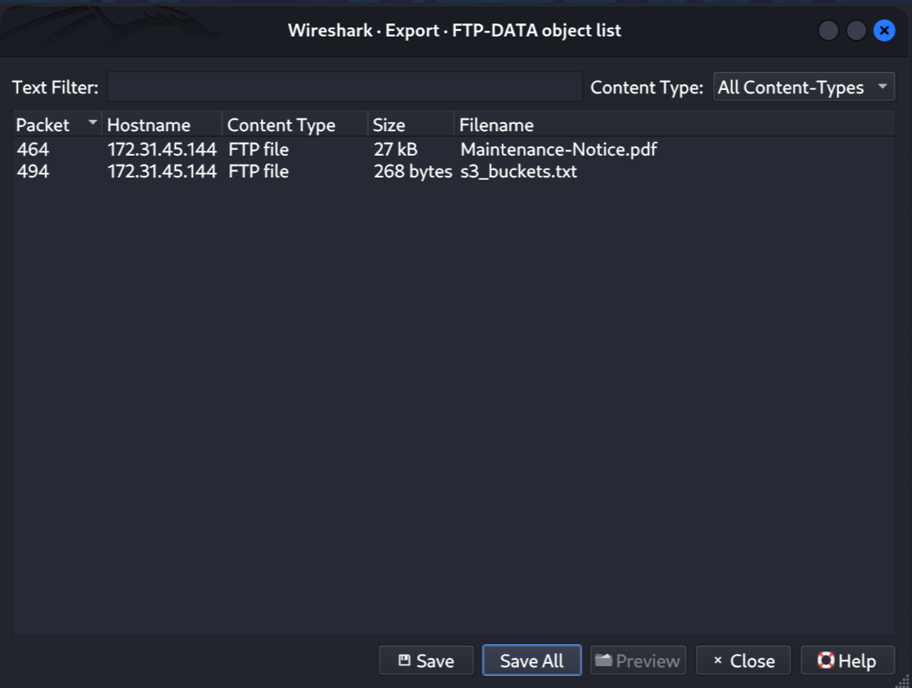912x688 pixels.
Task: Sort by the Hostname column header
Action: pyautogui.click(x=162, y=125)
